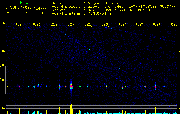Click the Receiving antenna label

click(x=66, y=13)
